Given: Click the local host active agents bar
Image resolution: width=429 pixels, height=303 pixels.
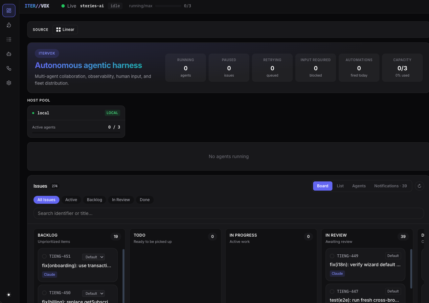Looking at the screenshot, I should pos(76,133).
